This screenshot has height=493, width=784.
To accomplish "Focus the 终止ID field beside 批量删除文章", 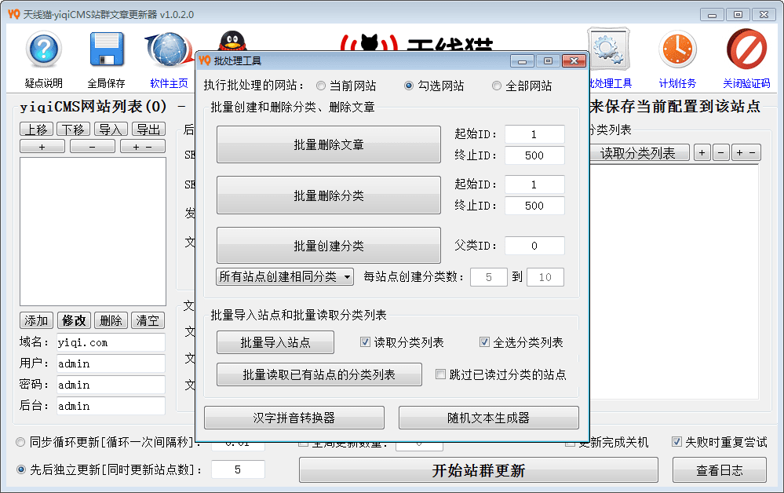I will click(534, 155).
